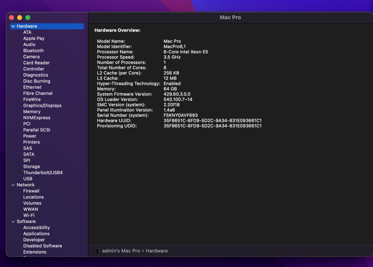Click the Mac Pro window title

pyautogui.click(x=230, y=17)
